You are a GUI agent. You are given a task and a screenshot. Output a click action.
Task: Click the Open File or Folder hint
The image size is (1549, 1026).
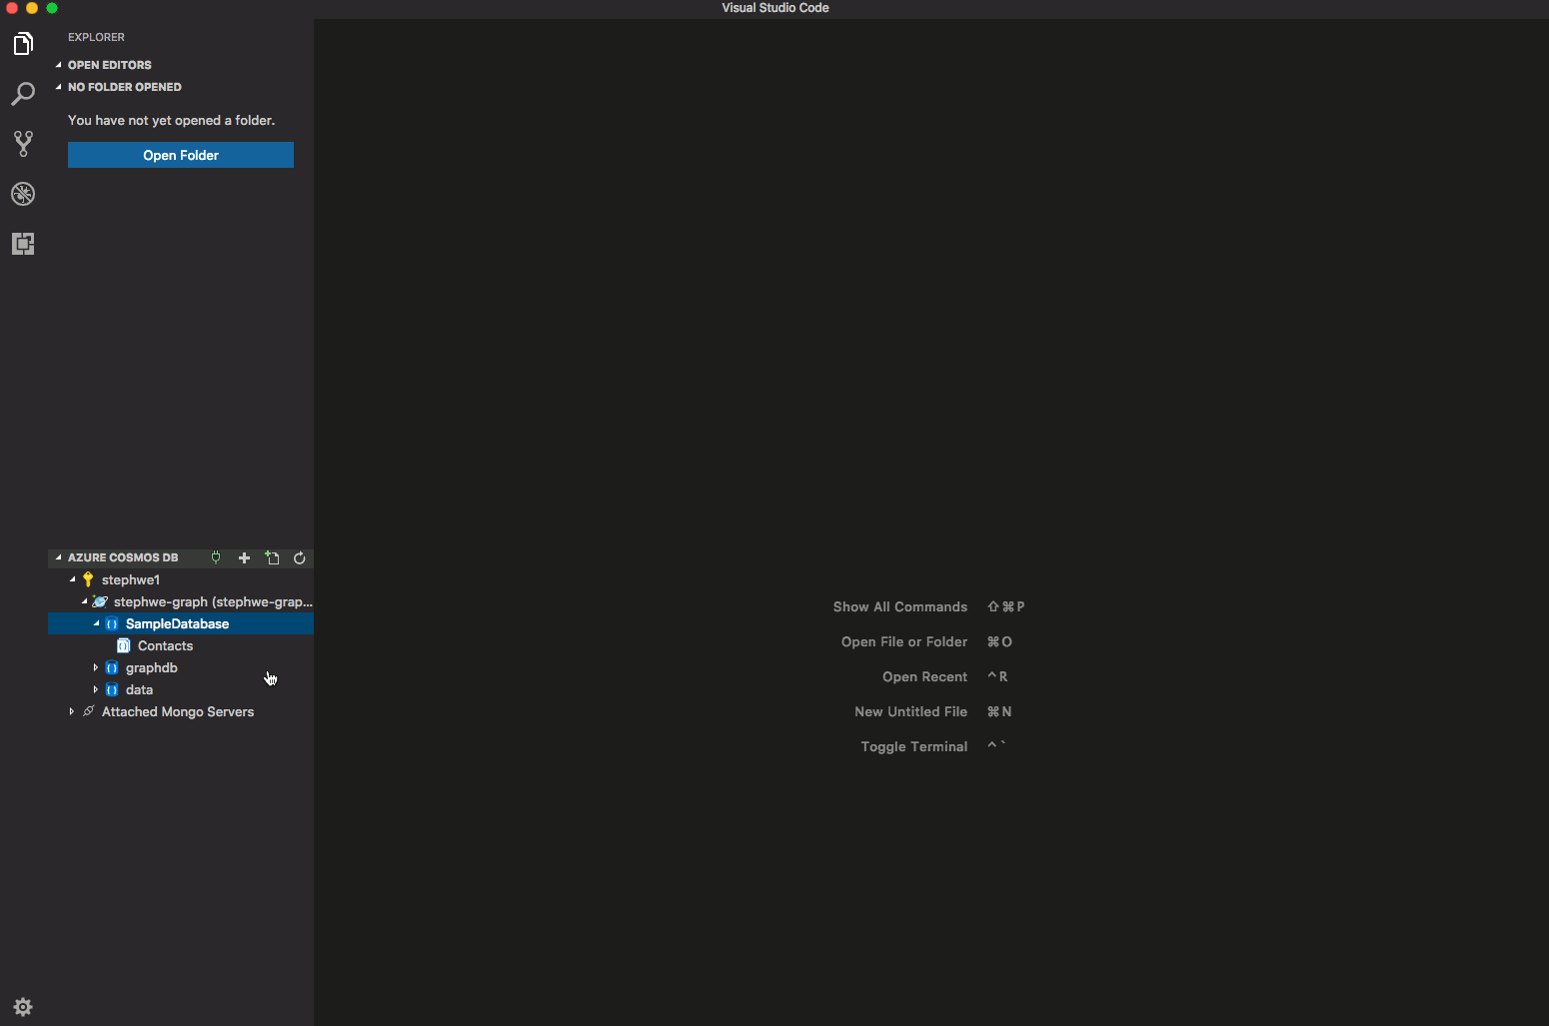[x=904, y=641]
